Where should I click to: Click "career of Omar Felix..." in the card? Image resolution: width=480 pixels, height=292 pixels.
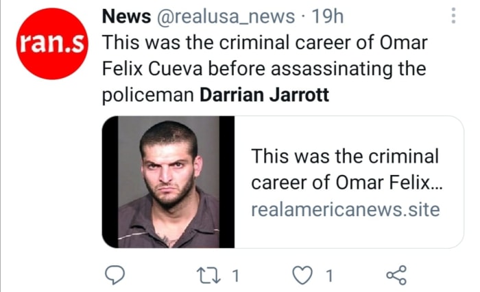coord(344,183)
